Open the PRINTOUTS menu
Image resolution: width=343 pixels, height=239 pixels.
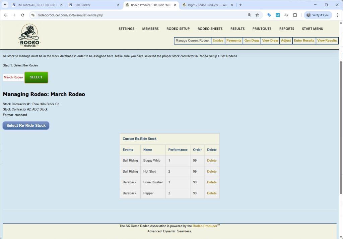click(x=262, y=29)
